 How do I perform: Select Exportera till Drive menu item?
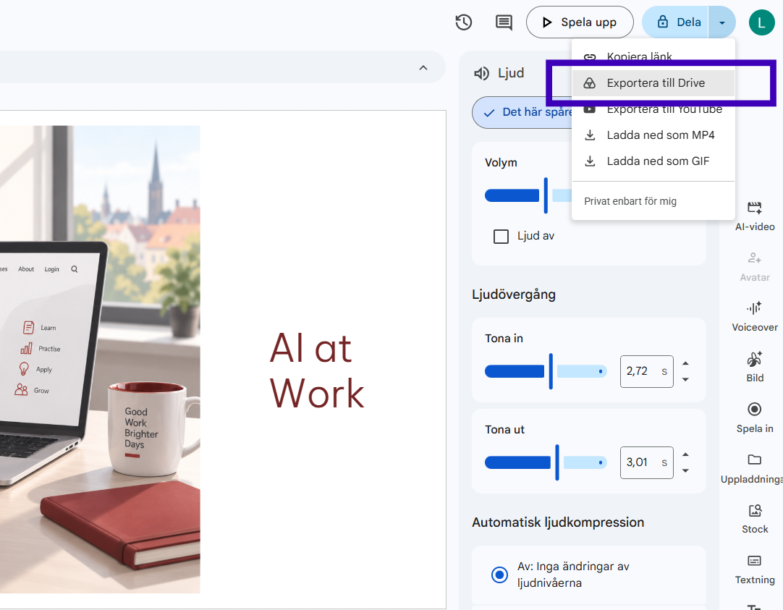[x=653, y=83]
